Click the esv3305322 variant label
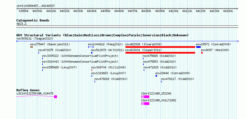The height and width of the screenshot is (119, 246). coord(80,56)
